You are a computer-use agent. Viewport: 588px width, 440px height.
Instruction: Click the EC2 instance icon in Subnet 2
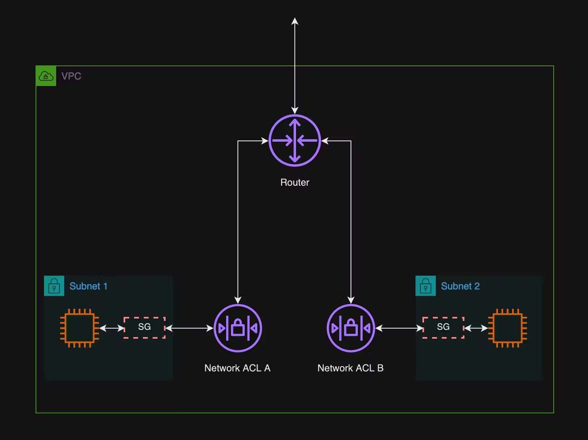pyautogui.click(x=508, y=328)
